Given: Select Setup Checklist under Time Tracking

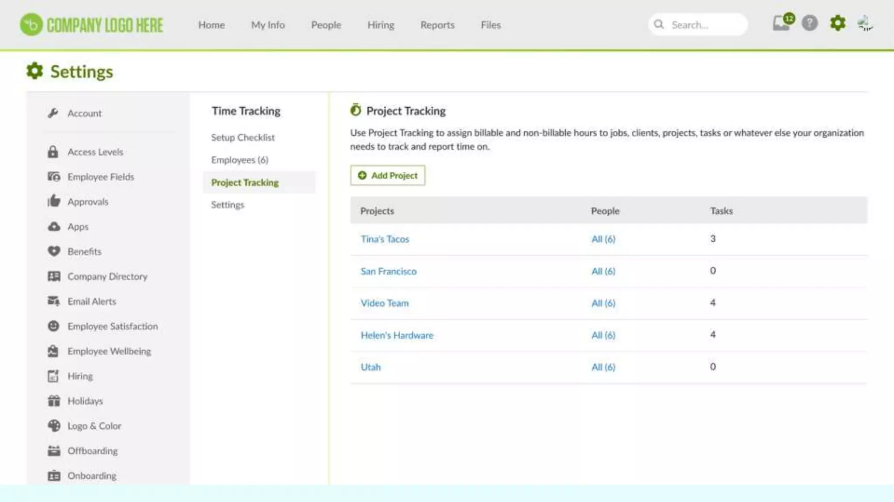Looking at the screenshot, I should point(243,138).
